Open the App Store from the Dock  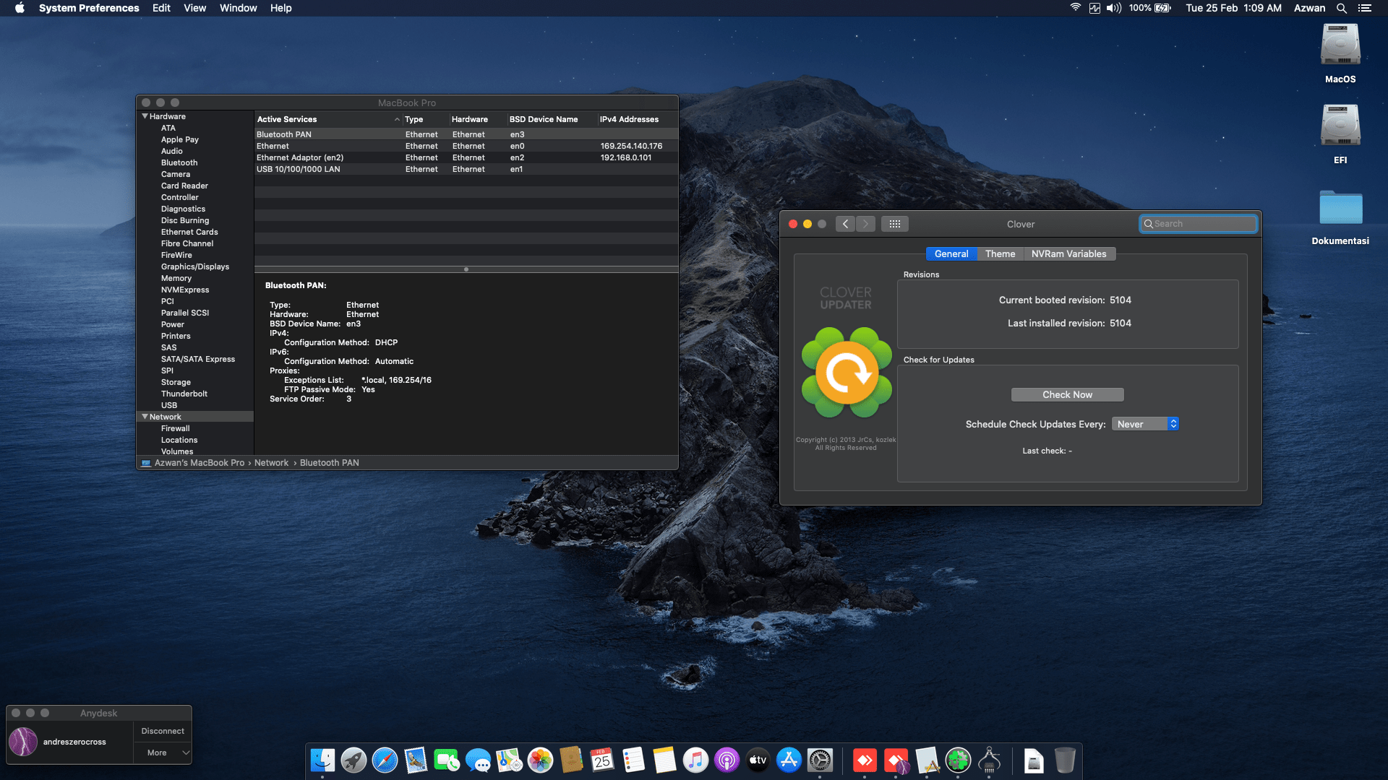[x=789, y=760]
